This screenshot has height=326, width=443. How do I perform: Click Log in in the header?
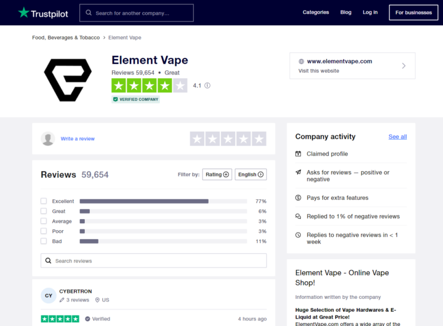coord(370,12)
